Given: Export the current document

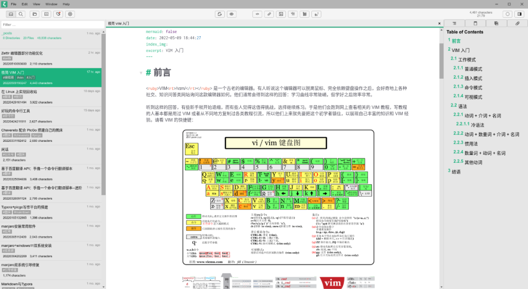Looking at the screenshot, I should (220, 14).
